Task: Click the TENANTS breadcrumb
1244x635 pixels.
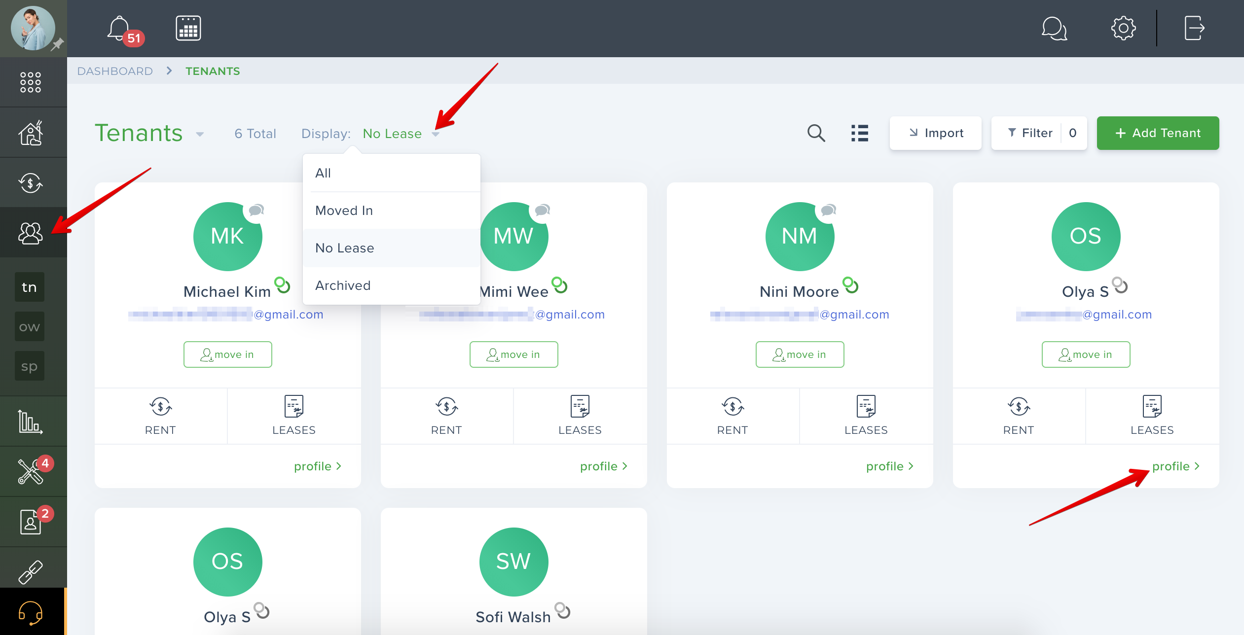Action: (213, 71)
